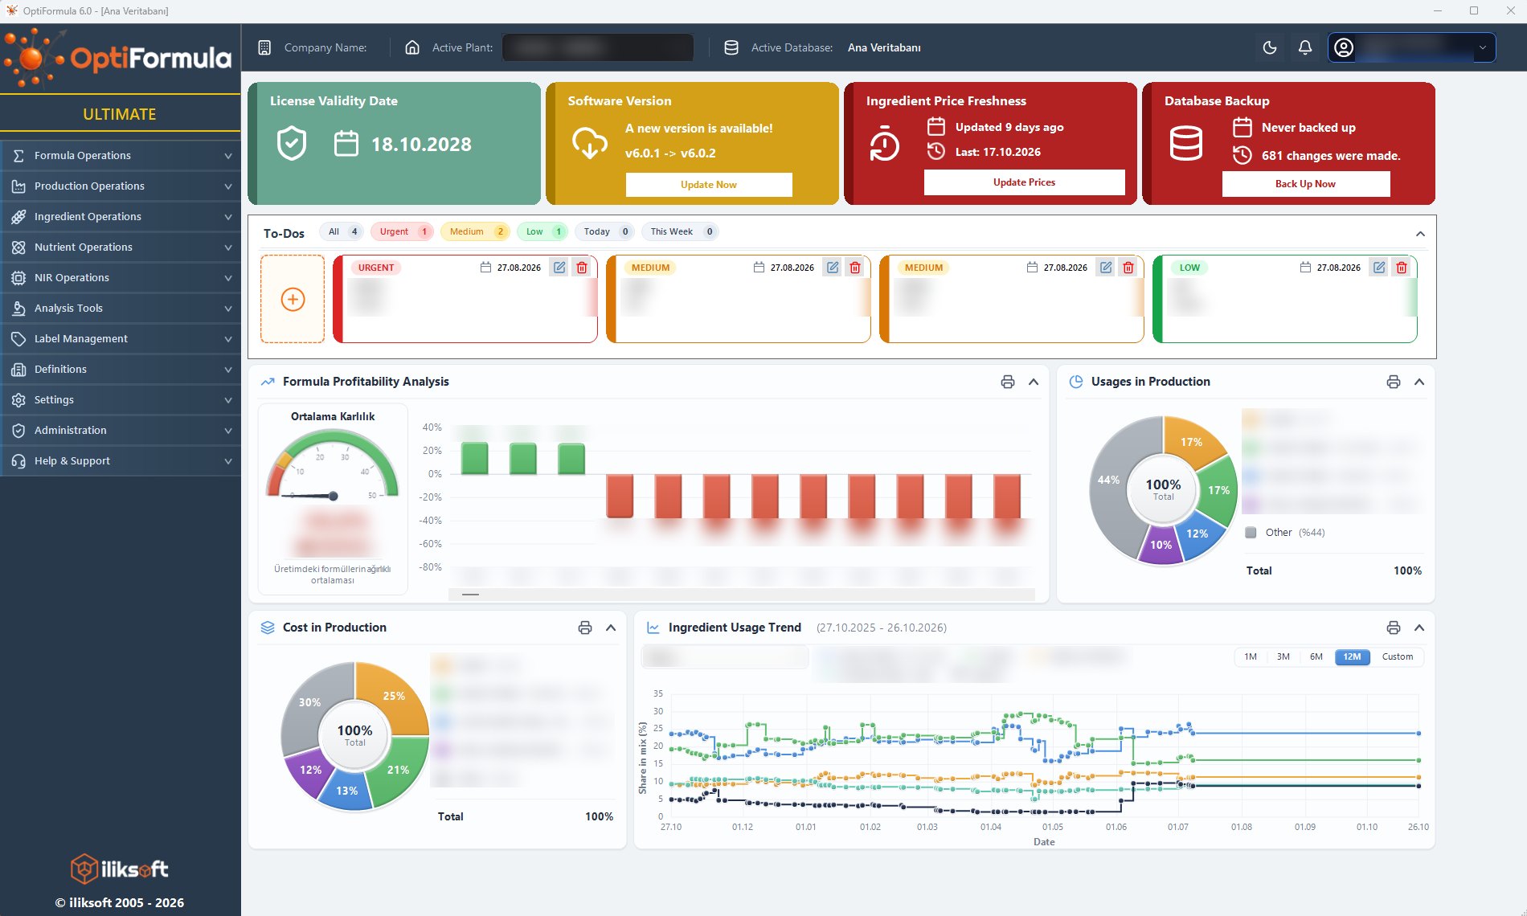Select the 3M trend range
This screenshot has height=916, width=1527.
[1283, 656]
